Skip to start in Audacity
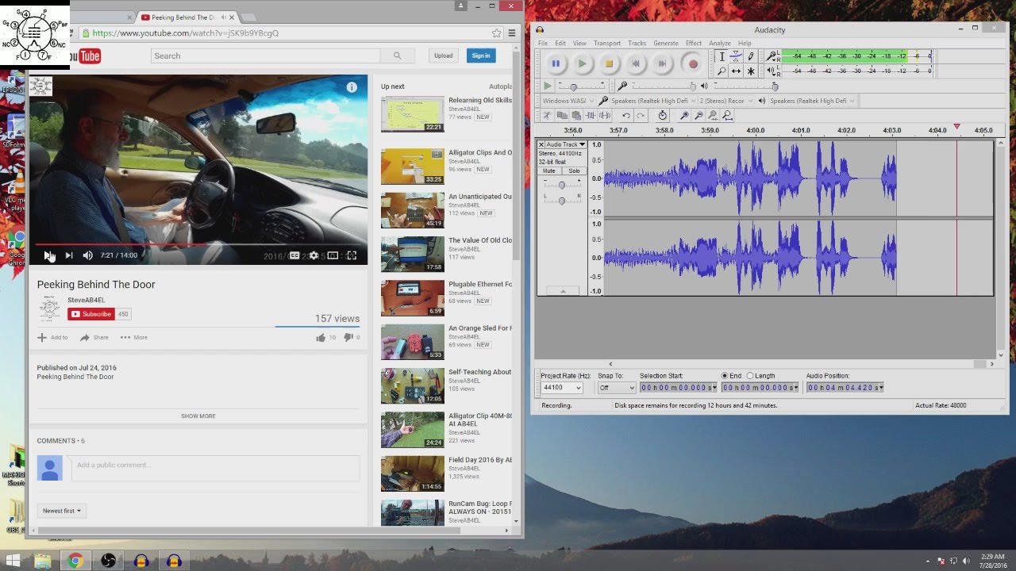 click(636, 63)
